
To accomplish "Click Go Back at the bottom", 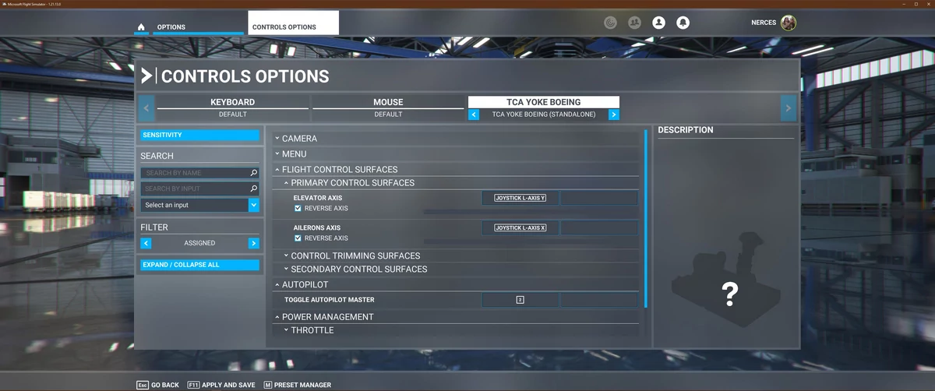I will coord(158,385).
